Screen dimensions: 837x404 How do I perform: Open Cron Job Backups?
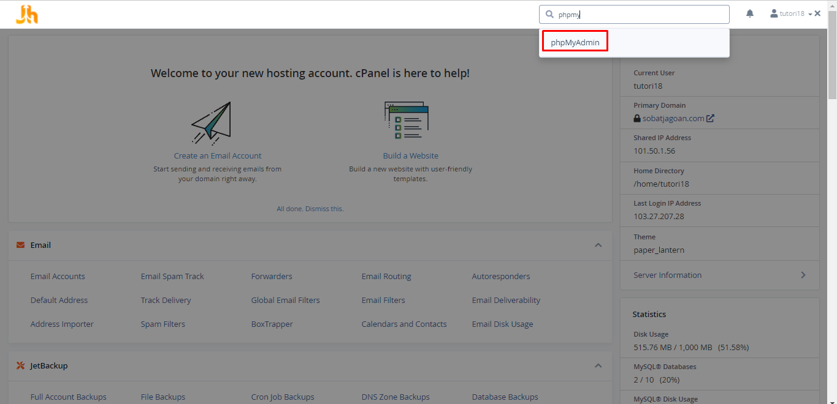pos(283,397)
